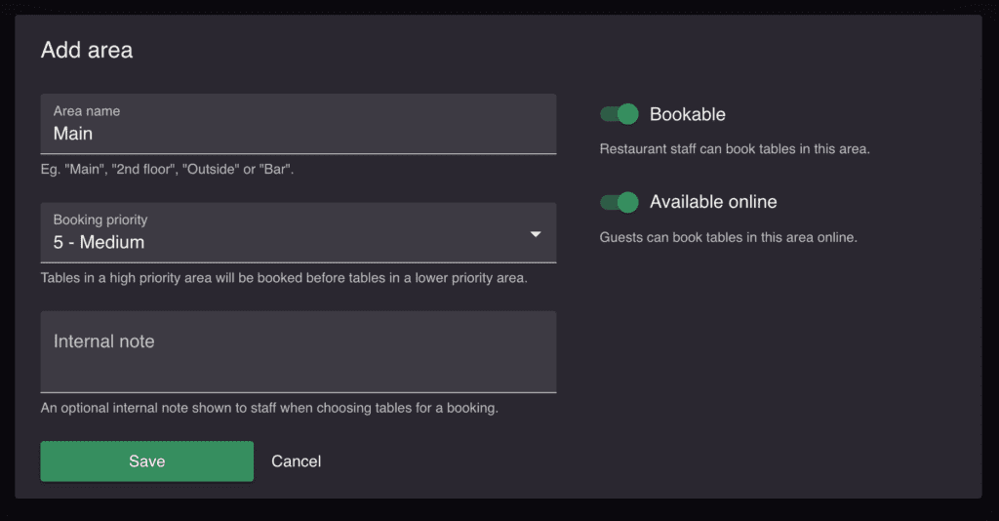Viewport: 999px width, 521px height.
Task: Disable the Available online switch
Action: (x=619, y=203)
